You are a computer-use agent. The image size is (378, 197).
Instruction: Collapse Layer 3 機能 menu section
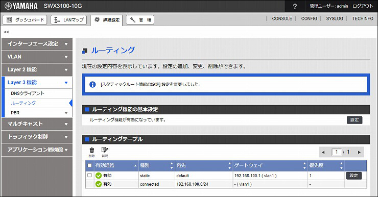(x=37, y=83)
